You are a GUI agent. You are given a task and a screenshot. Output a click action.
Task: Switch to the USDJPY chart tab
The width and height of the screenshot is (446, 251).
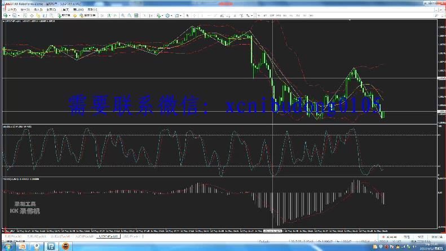(x=132, y=236)
